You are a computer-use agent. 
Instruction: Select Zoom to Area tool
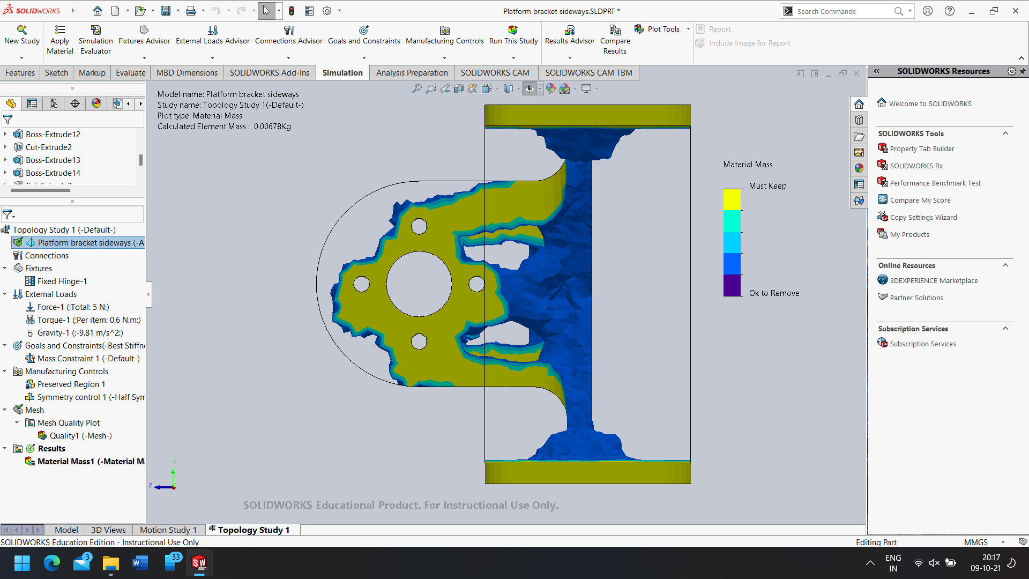431,89
